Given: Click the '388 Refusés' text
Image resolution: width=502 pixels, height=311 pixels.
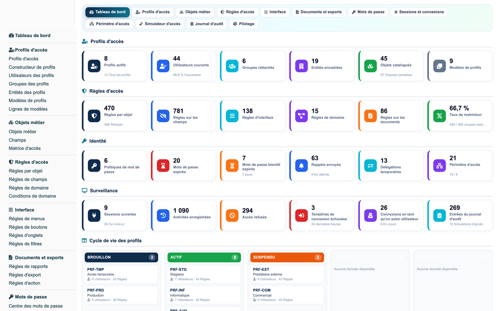Looking at the screenshot, I should coord(113,124).
